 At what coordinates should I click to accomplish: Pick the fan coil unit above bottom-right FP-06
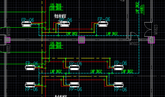tap(119, 85)
